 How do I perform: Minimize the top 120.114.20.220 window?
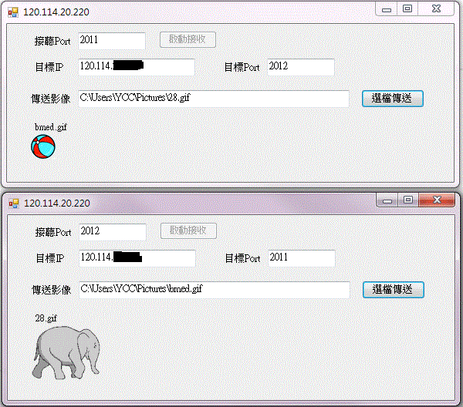pos(387,8)
